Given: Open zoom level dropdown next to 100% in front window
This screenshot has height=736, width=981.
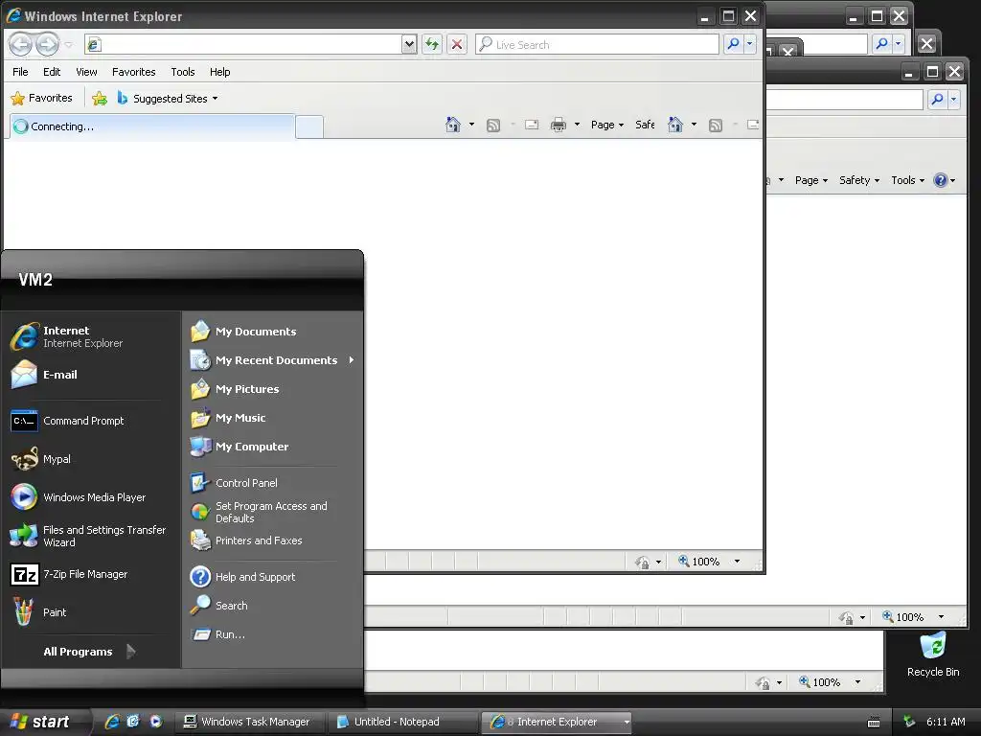Looking at the screenshot, I should pyautogui.click(x=737, y=562).
